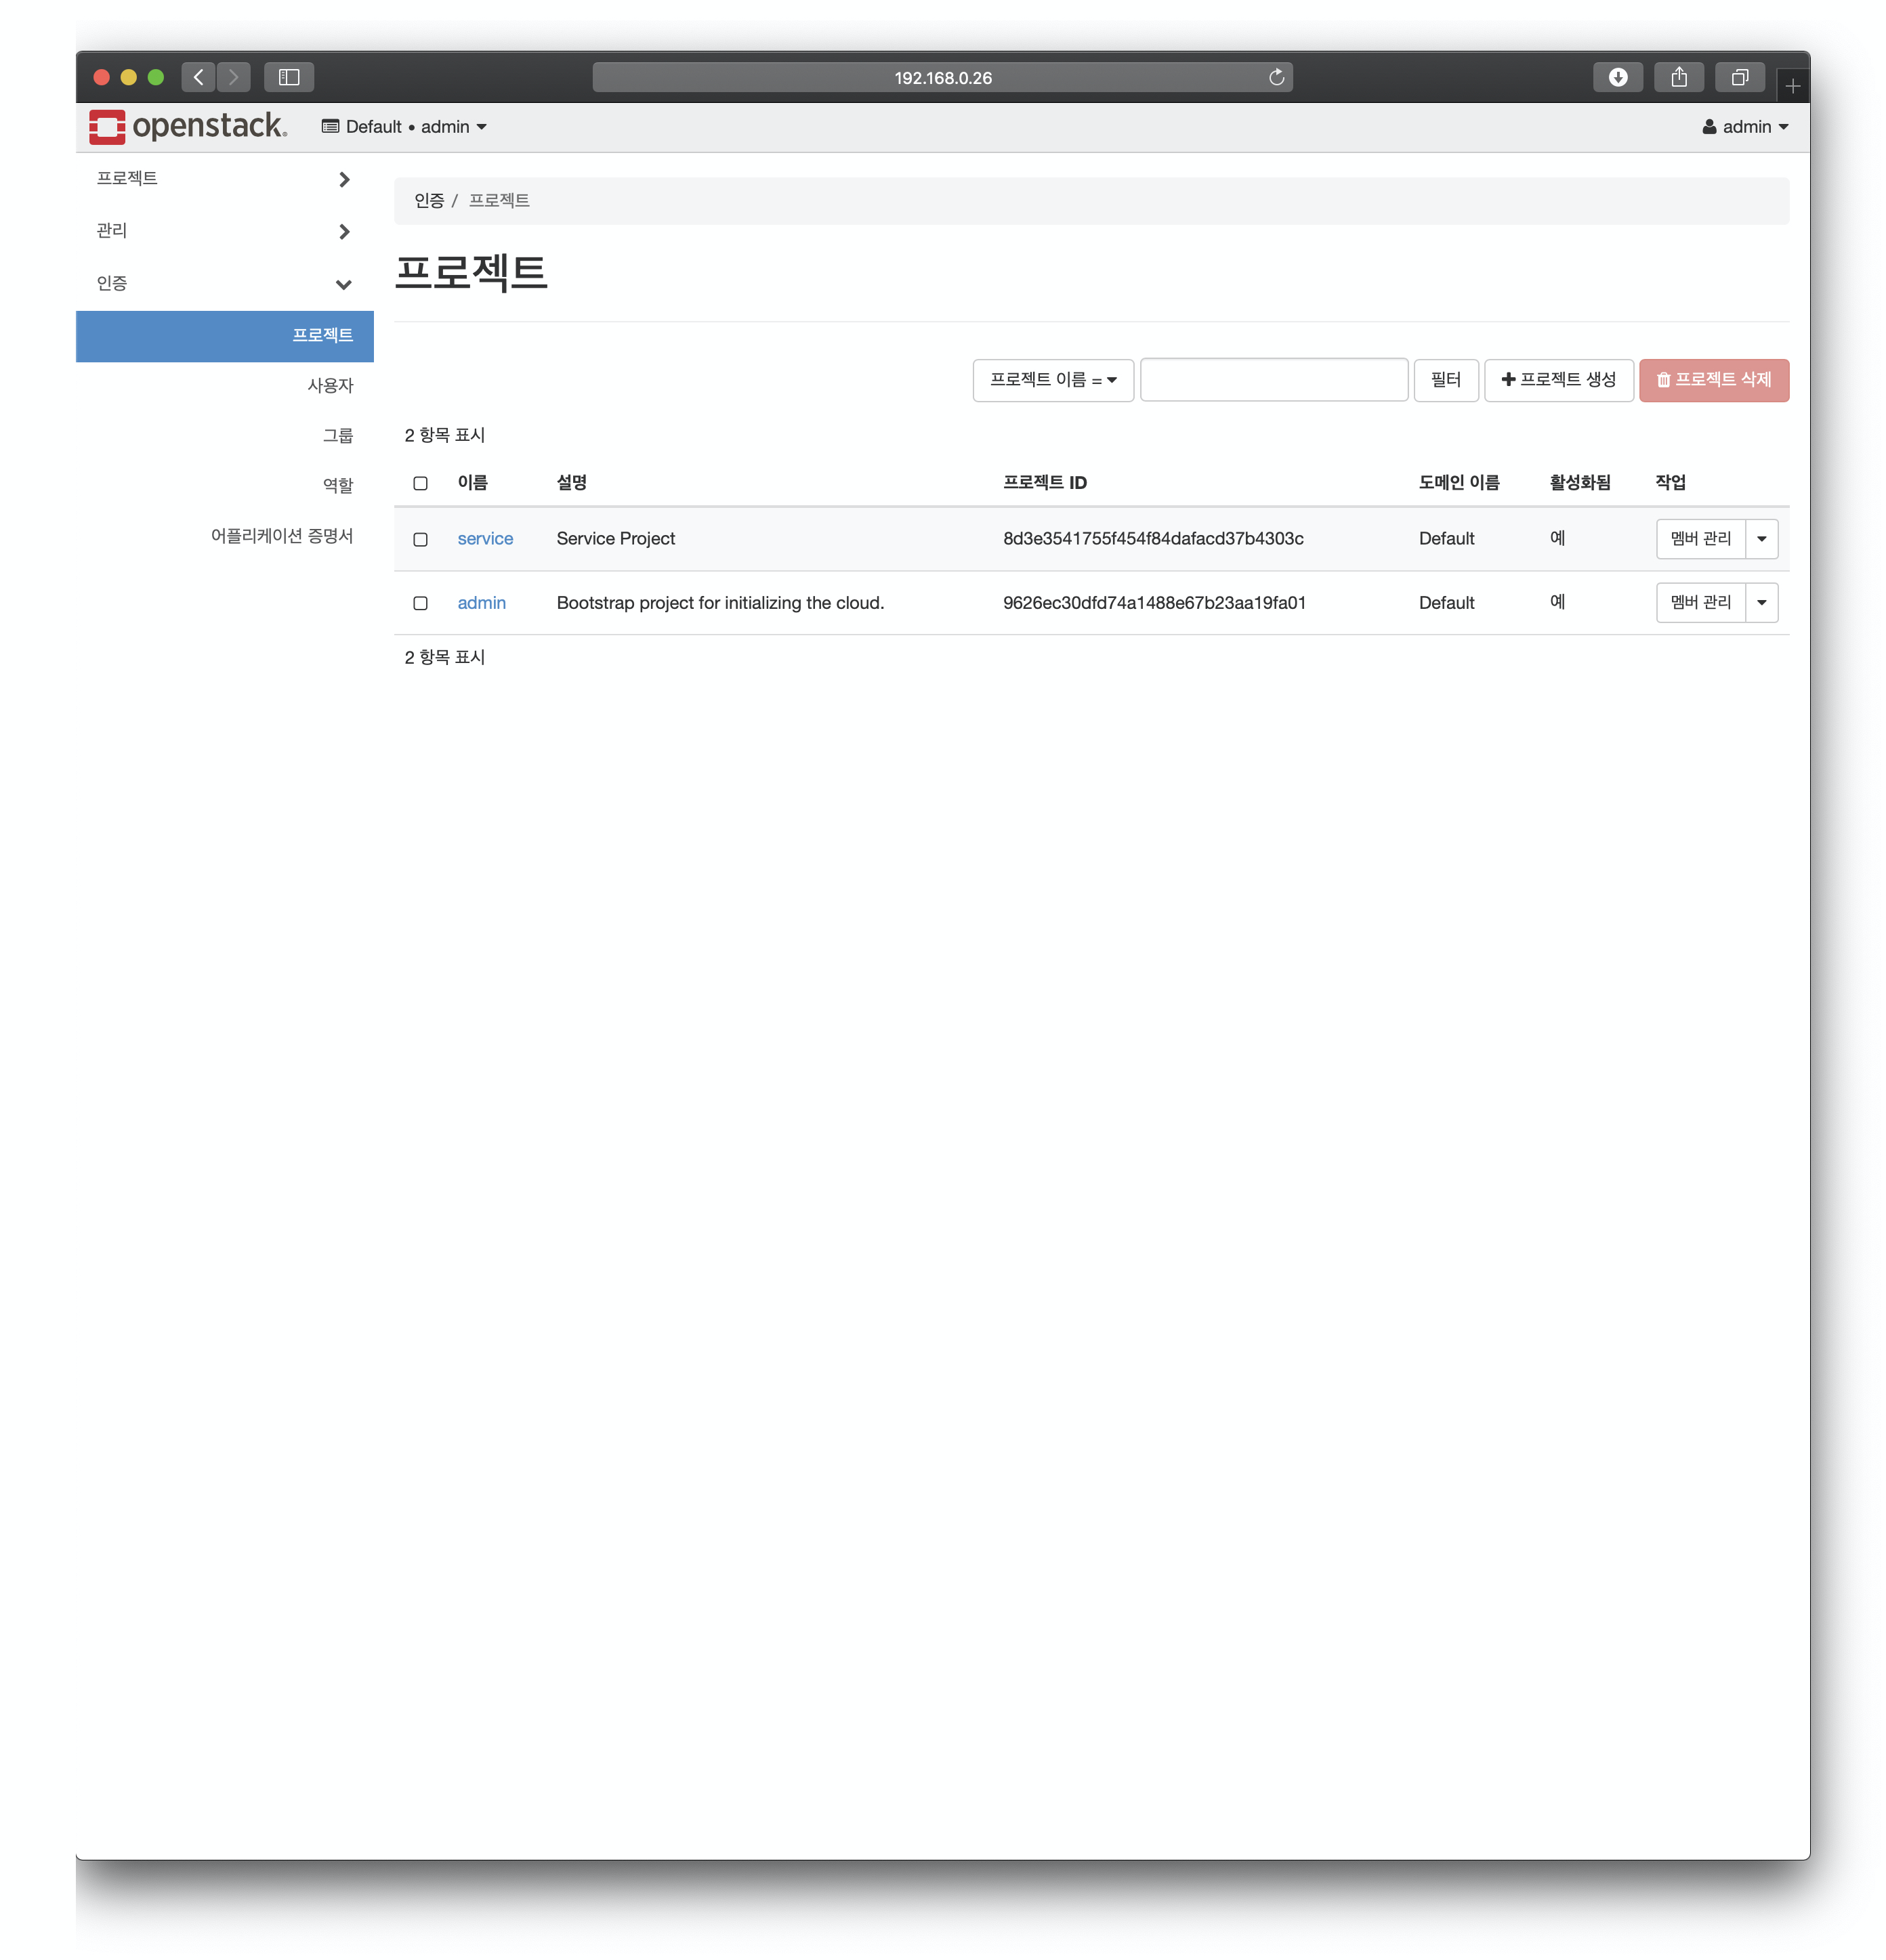Click the OpenStack logo

[187, 127]
